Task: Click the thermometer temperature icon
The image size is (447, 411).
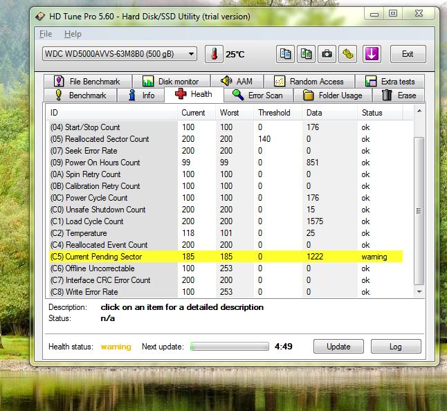Action: pyautogui.click(x=214, y=54)
